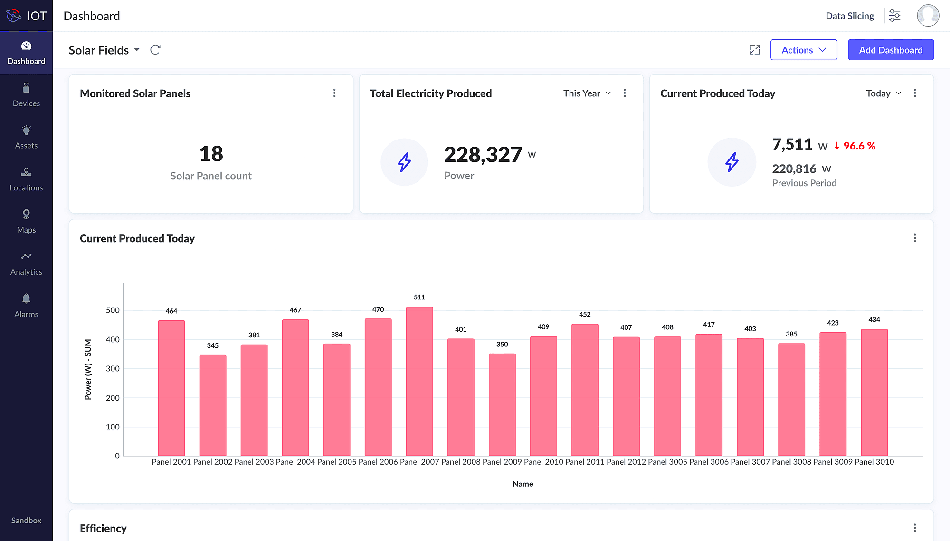Expand the Actions dropdown button
The width and height of the screenshot is (950, 541).
tap(804, 50)
